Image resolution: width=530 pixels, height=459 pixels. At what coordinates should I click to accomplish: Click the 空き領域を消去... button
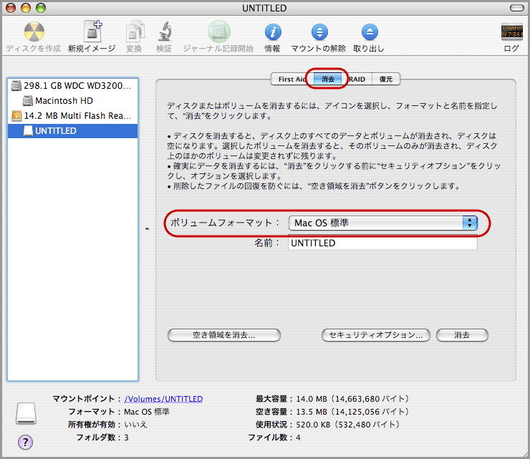[x=224, y=335]
